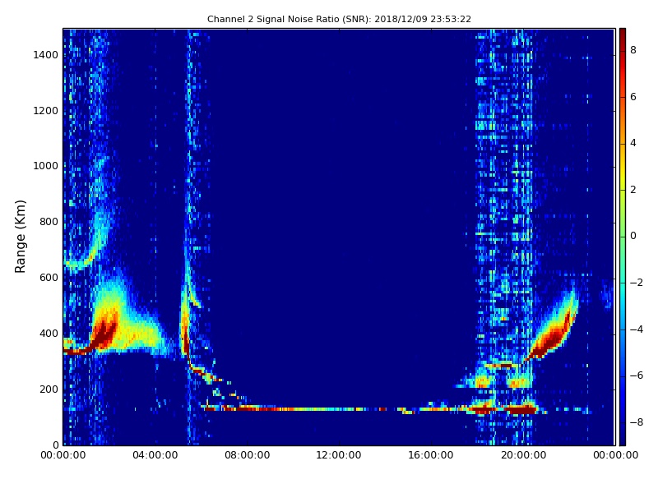Screen dimensions: 658x493
Task: Click the 04:00:00 x-axis tick label
Action: [155, 455]
